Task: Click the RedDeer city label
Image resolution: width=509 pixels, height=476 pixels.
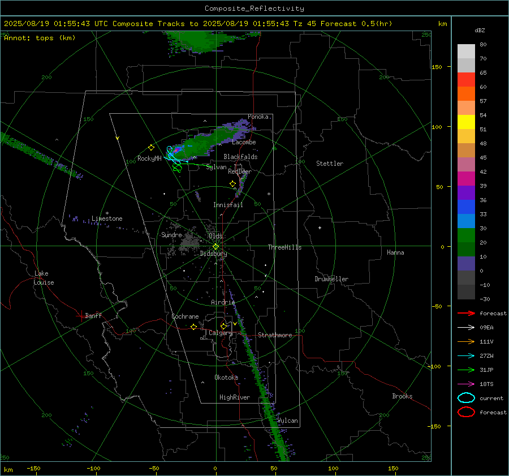Action: tap(240, 171)
